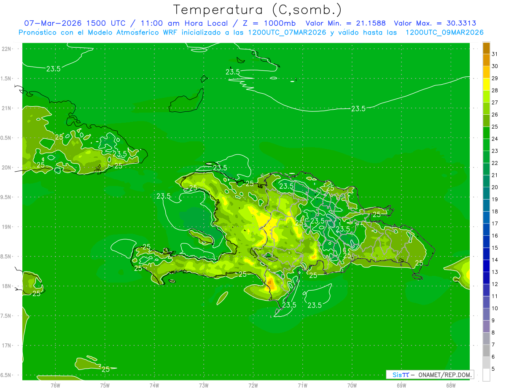Screen dimensions: 506x391
Task: Click the legend swatch between 24 and 25
Action: pyautogui.click(x=486, y=133)
